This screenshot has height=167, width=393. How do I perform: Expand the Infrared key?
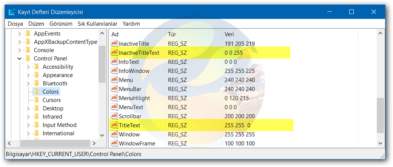click(28, 117)
